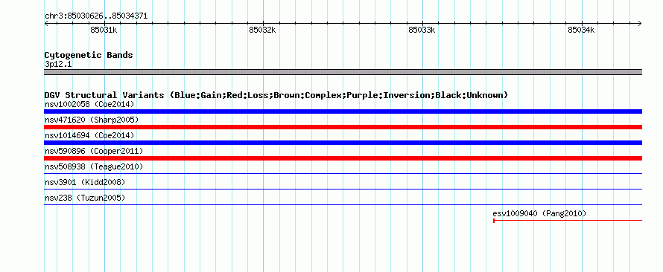The width and height of the screenshot is (663, 272).
Task: Click the 85032k ruler tick label
Action: (262, 30)
